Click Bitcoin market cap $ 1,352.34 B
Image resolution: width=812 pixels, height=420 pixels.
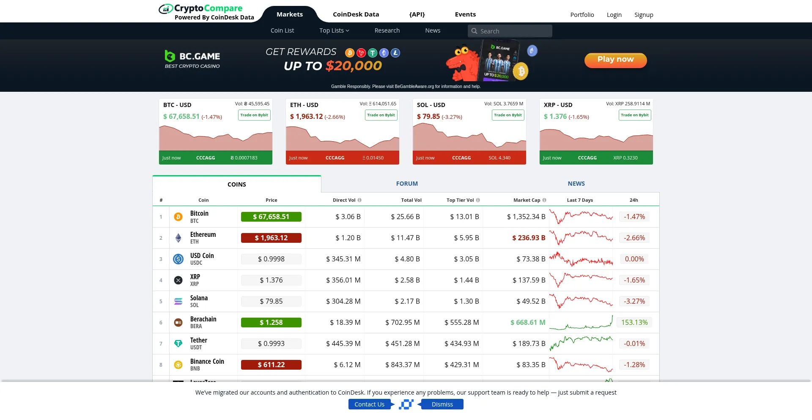click(x=526, y=217)
